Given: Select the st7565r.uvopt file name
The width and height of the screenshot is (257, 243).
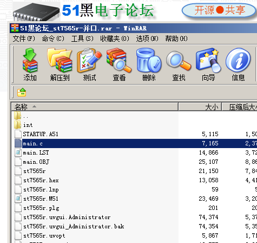Looking at the screenshot, I should pos(44,236).
